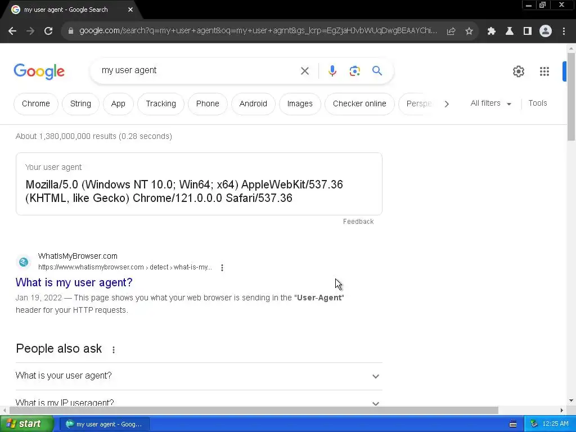
Task: Filter results by App chip
Action: click(x=118, y=104)
